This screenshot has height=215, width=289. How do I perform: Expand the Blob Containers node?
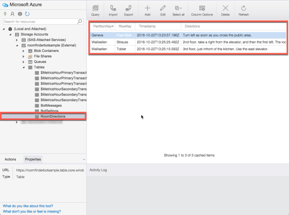pyautogui.click(x=24, y=51)
